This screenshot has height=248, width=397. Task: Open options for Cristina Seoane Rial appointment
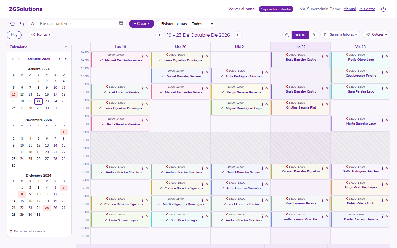point(323,104)
